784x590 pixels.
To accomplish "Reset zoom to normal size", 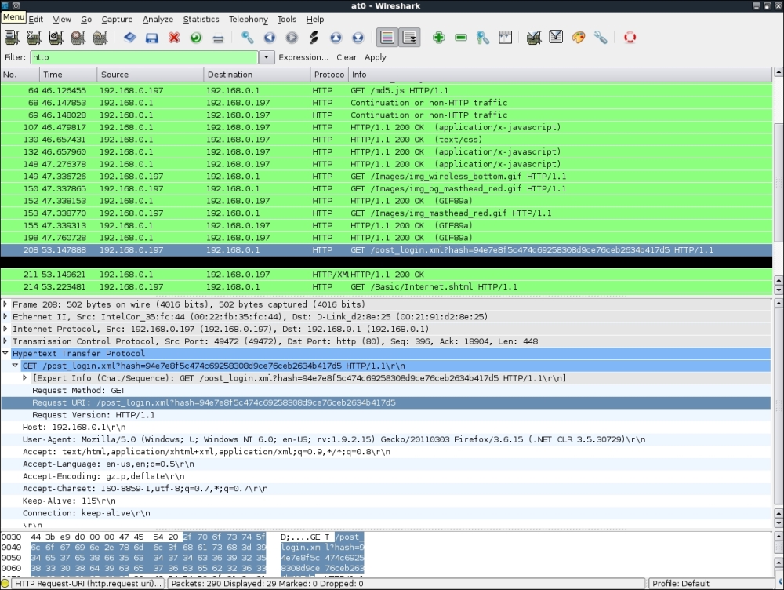I will tap(483, 38).
